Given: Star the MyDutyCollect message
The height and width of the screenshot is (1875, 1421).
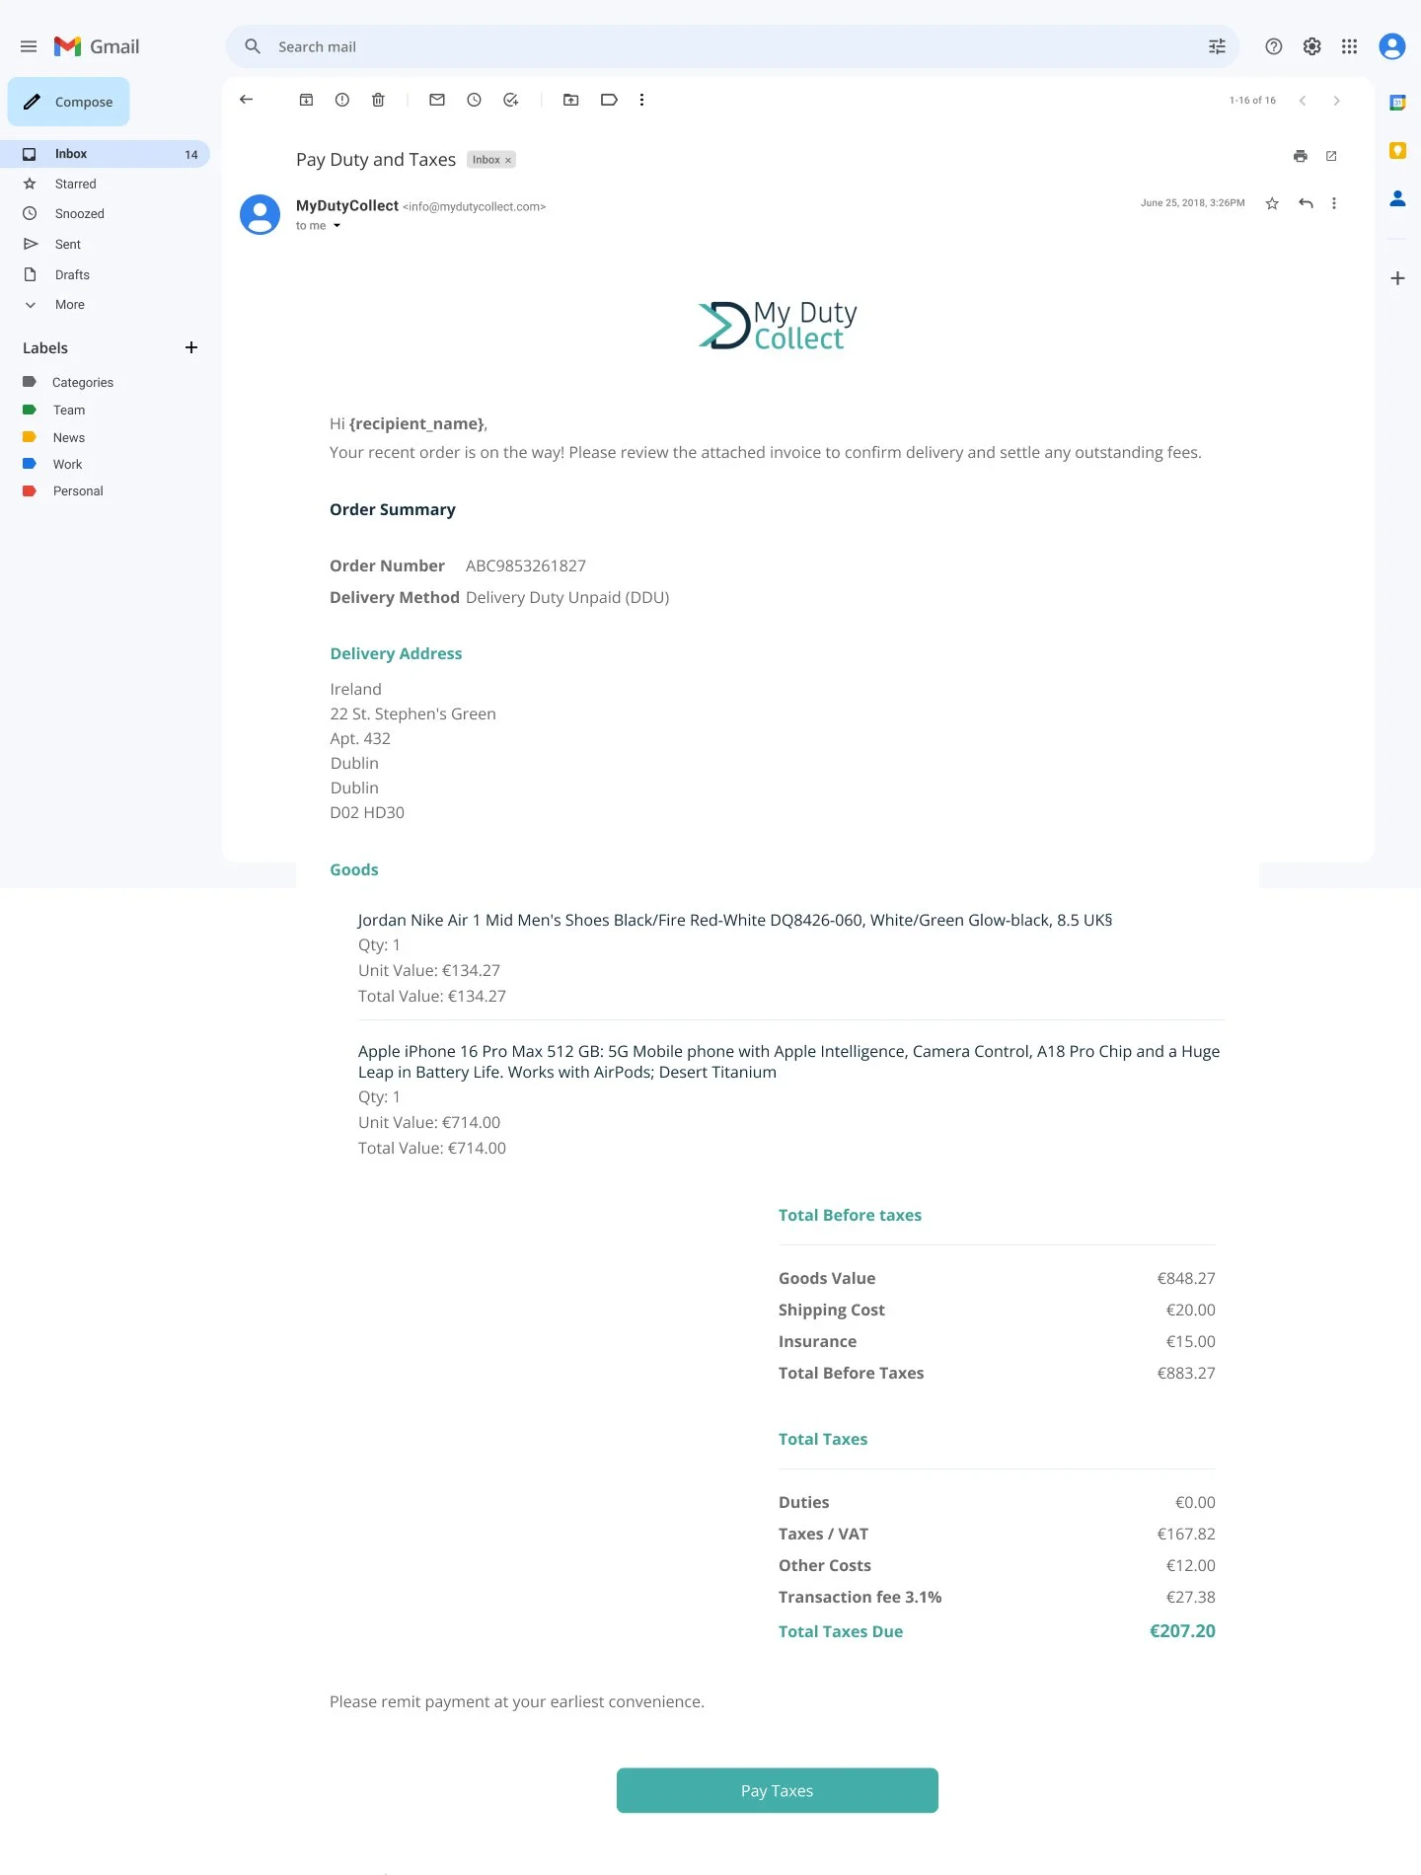Looking at the screenshot, I should 1272,203.
